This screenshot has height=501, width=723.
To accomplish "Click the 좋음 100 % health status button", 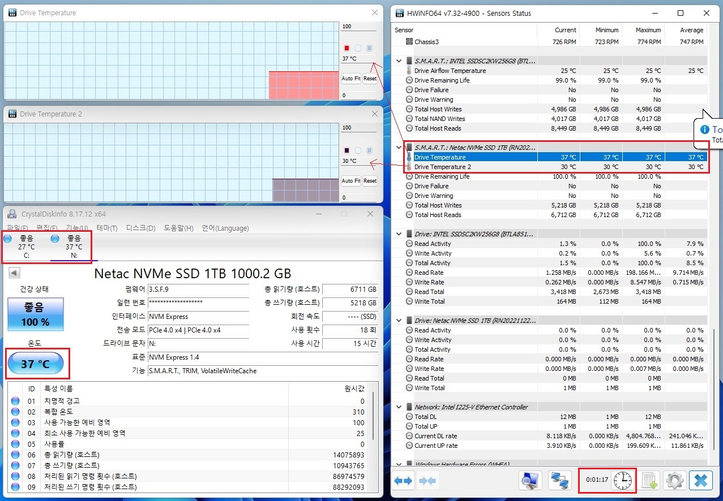I will 36,314.
